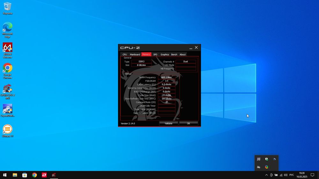Open Microsoft Store from the taskbar
Viewport: 319px width, 179px height.
tap(25, 175)
